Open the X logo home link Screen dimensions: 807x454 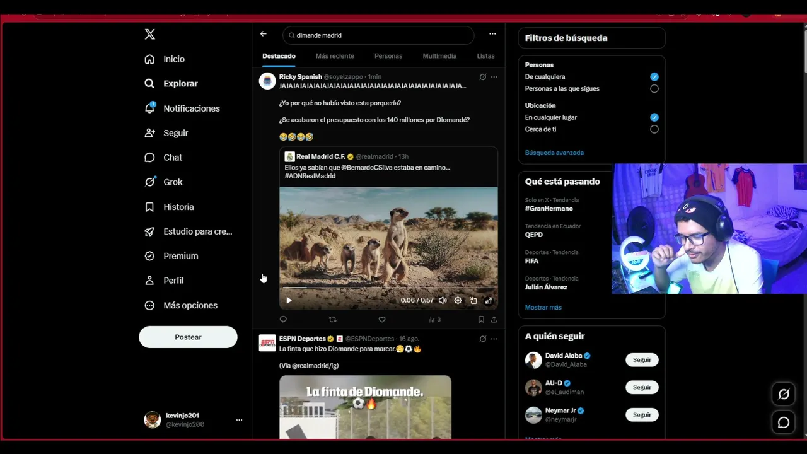click(149, 34)
